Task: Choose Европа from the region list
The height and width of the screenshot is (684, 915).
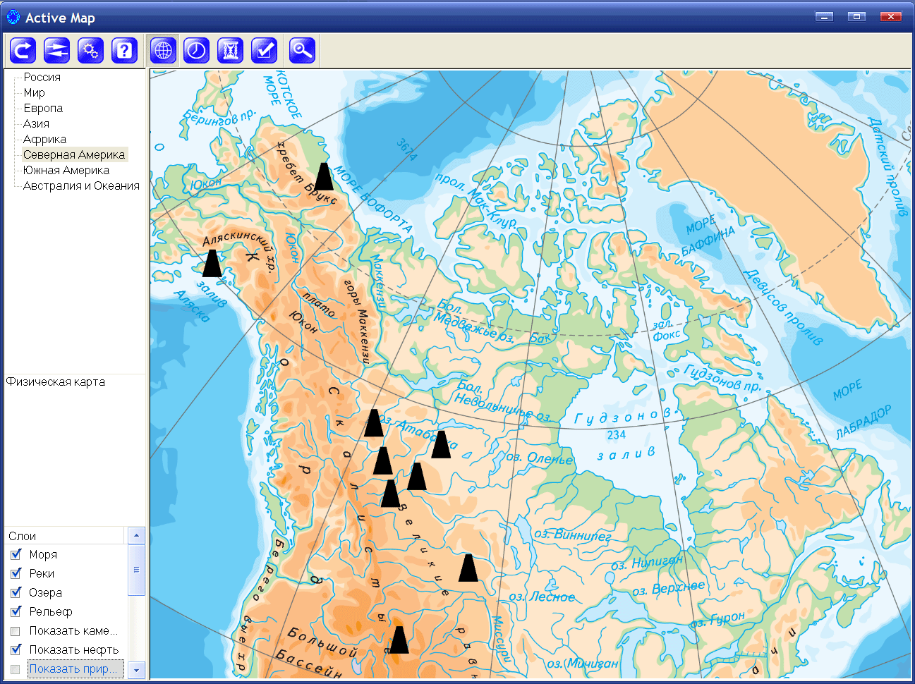Action: click(43, 108)
